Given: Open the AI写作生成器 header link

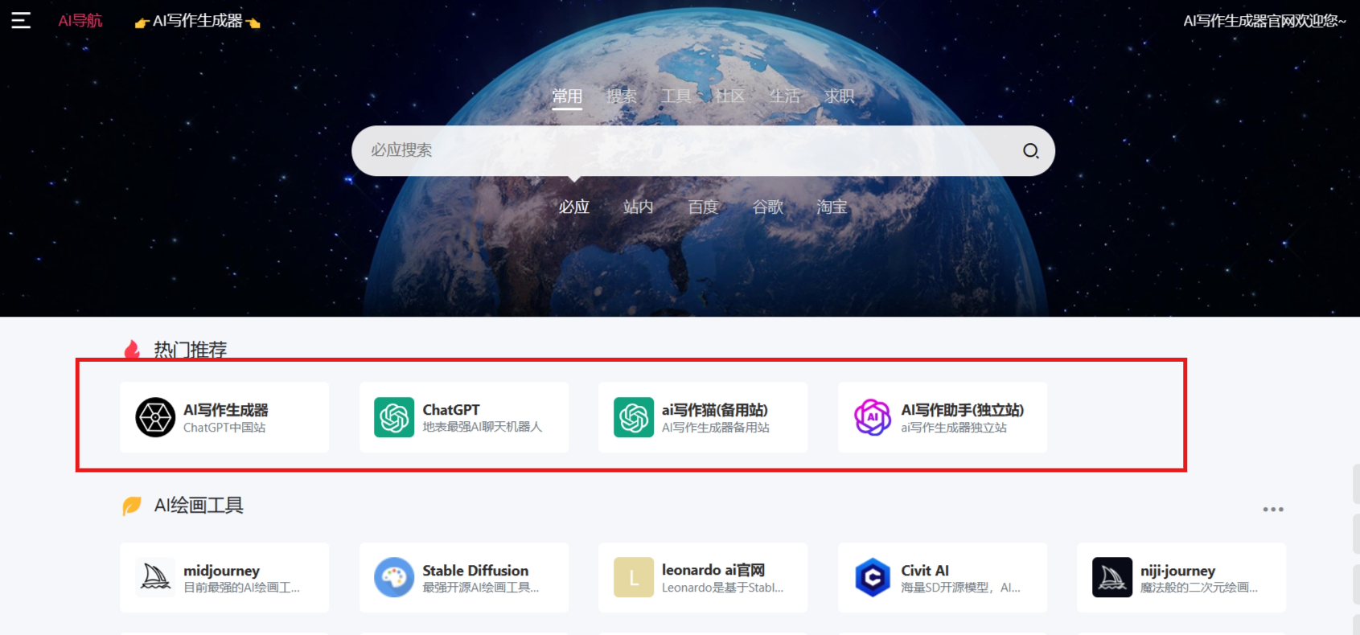Looking at the screenshot, I should (x=198, y=21).
